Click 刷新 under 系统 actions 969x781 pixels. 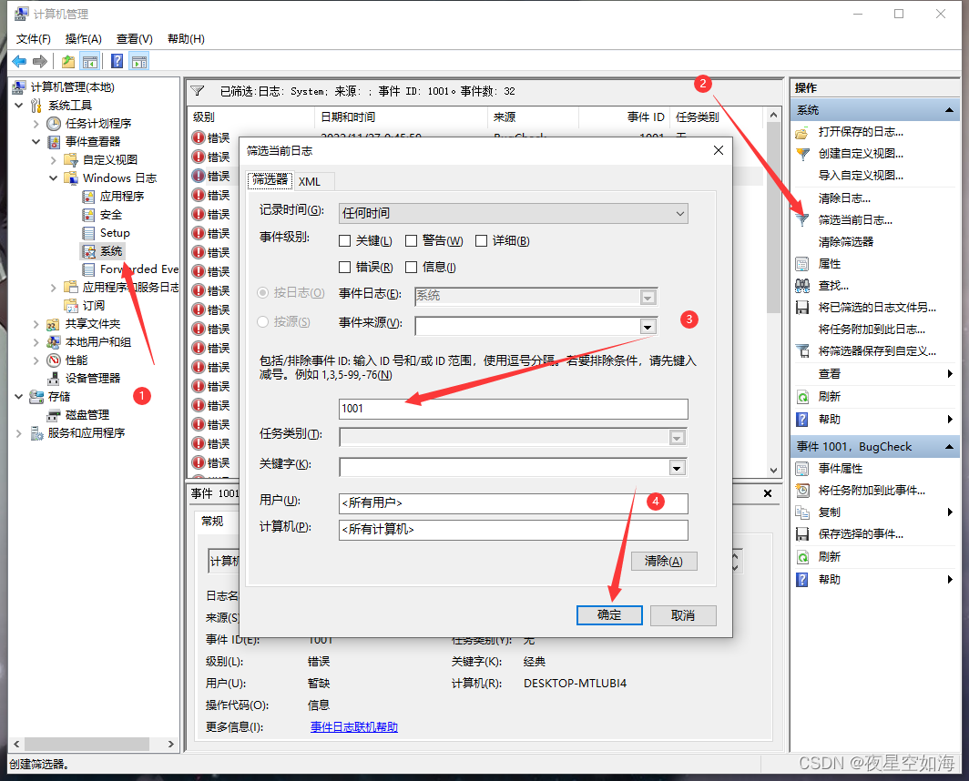click(830, 397)
